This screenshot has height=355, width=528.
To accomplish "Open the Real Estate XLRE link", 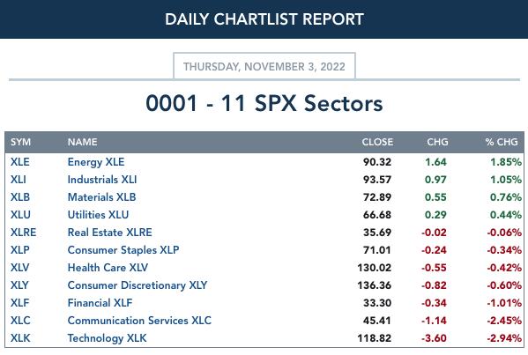I will 110,233.
